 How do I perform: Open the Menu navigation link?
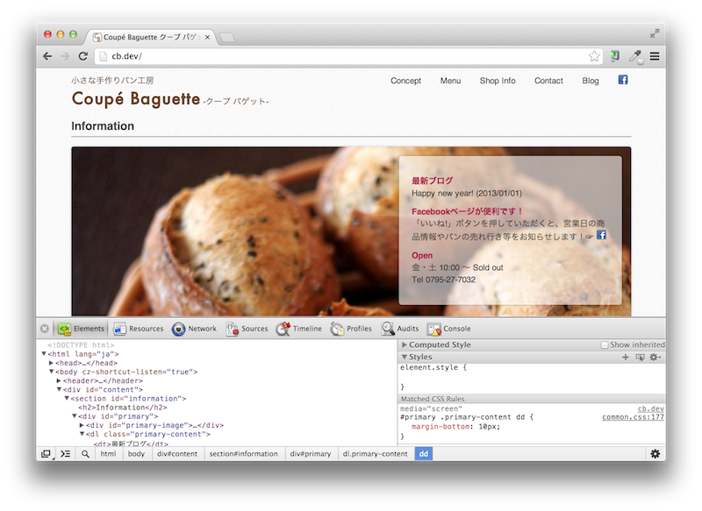coord(450,81)
